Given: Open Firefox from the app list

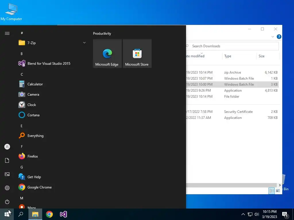Looking at the screenshot, I should (53, 156).
